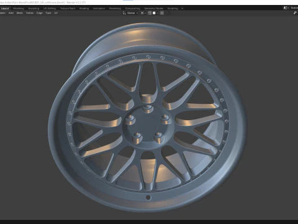Screen dimensions: 298x224
Task: Open the Geometry Nodes workspace tab
Action: point(154,9)
